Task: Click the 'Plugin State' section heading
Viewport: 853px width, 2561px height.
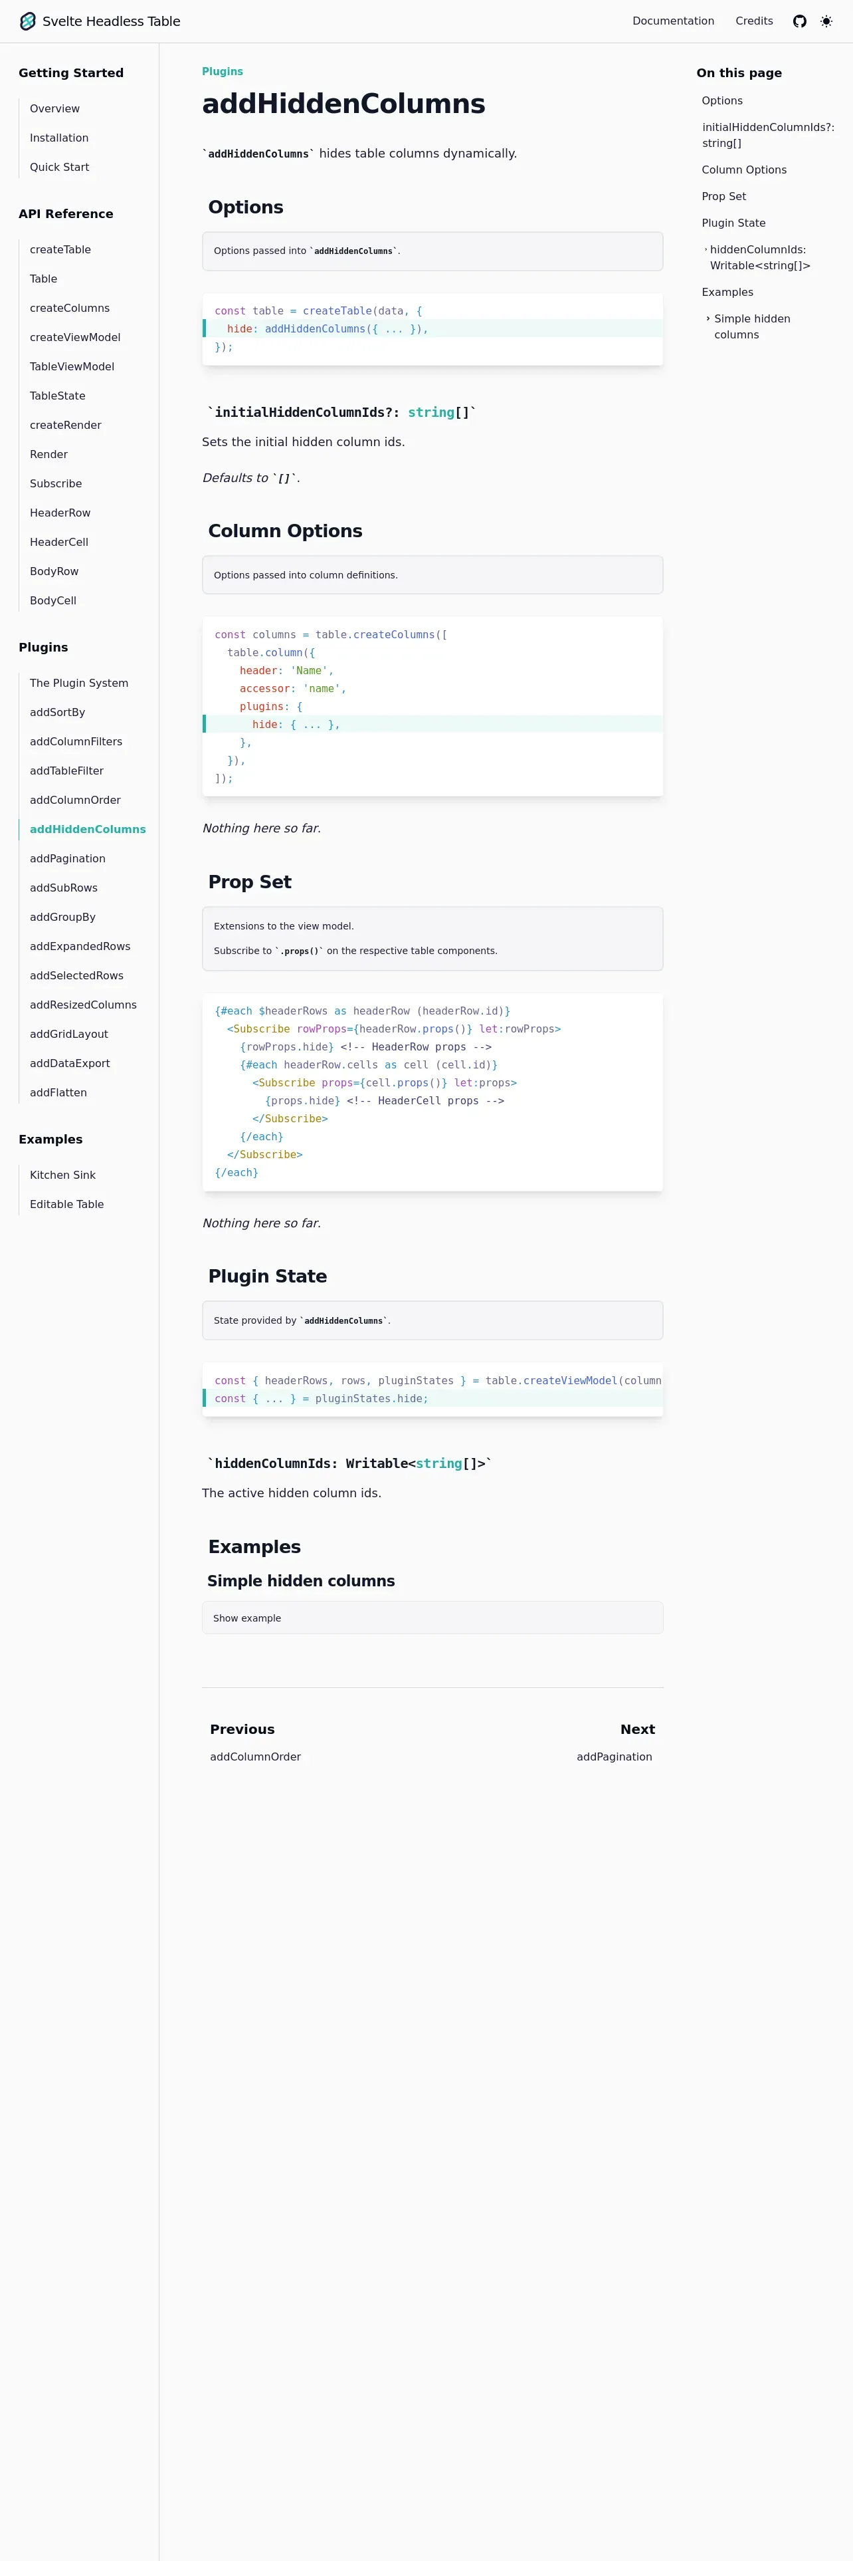Action: 267,1276
